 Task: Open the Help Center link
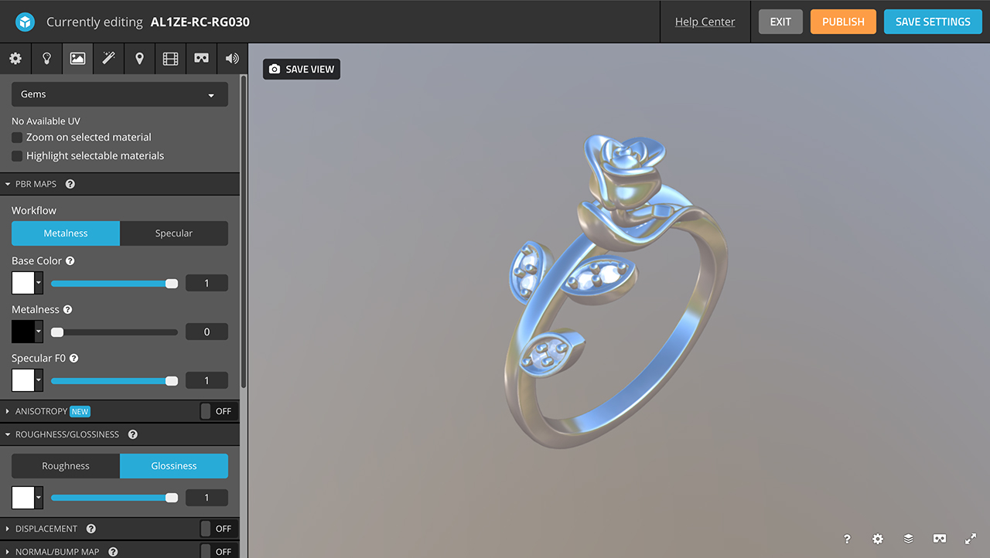[705, 22]
